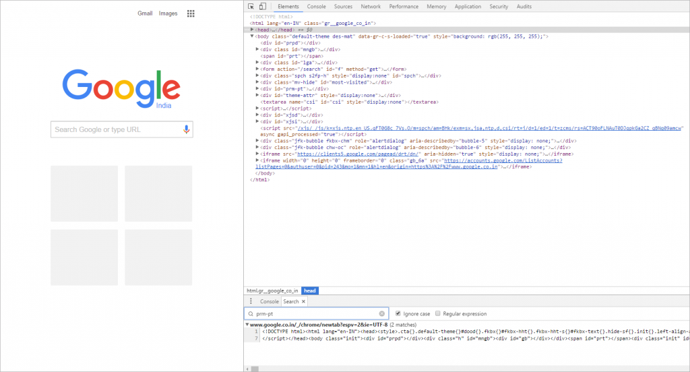Screen dimensions: 690x372
Task: Close the Search drawer tab
Action: tap(303, 302)
